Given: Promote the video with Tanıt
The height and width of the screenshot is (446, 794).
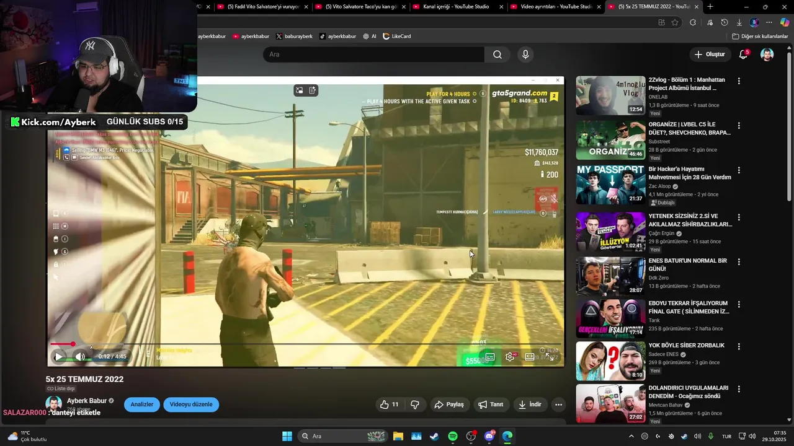Looking at the screenshot, I should pyautogui.click(x=491, y=404).
